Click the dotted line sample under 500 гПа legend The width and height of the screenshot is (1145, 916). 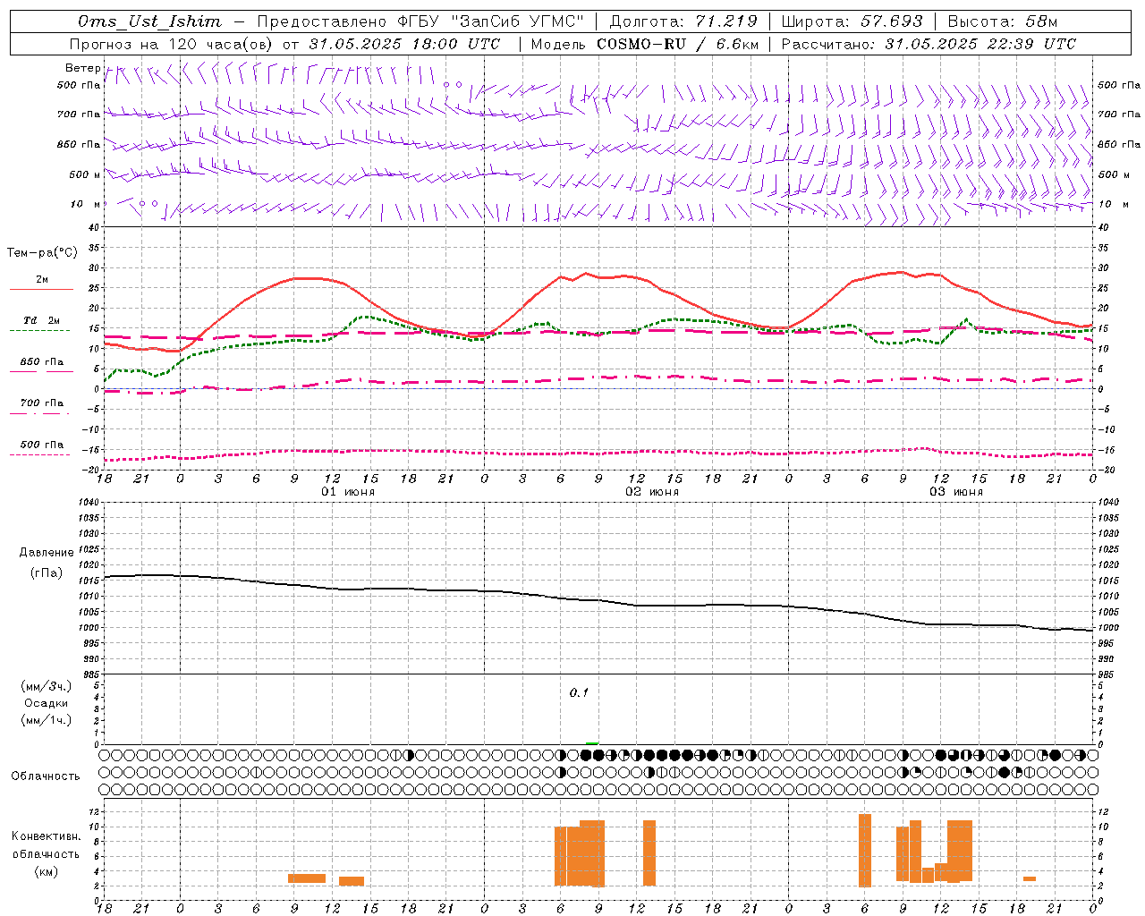click(x=40, y=454)
